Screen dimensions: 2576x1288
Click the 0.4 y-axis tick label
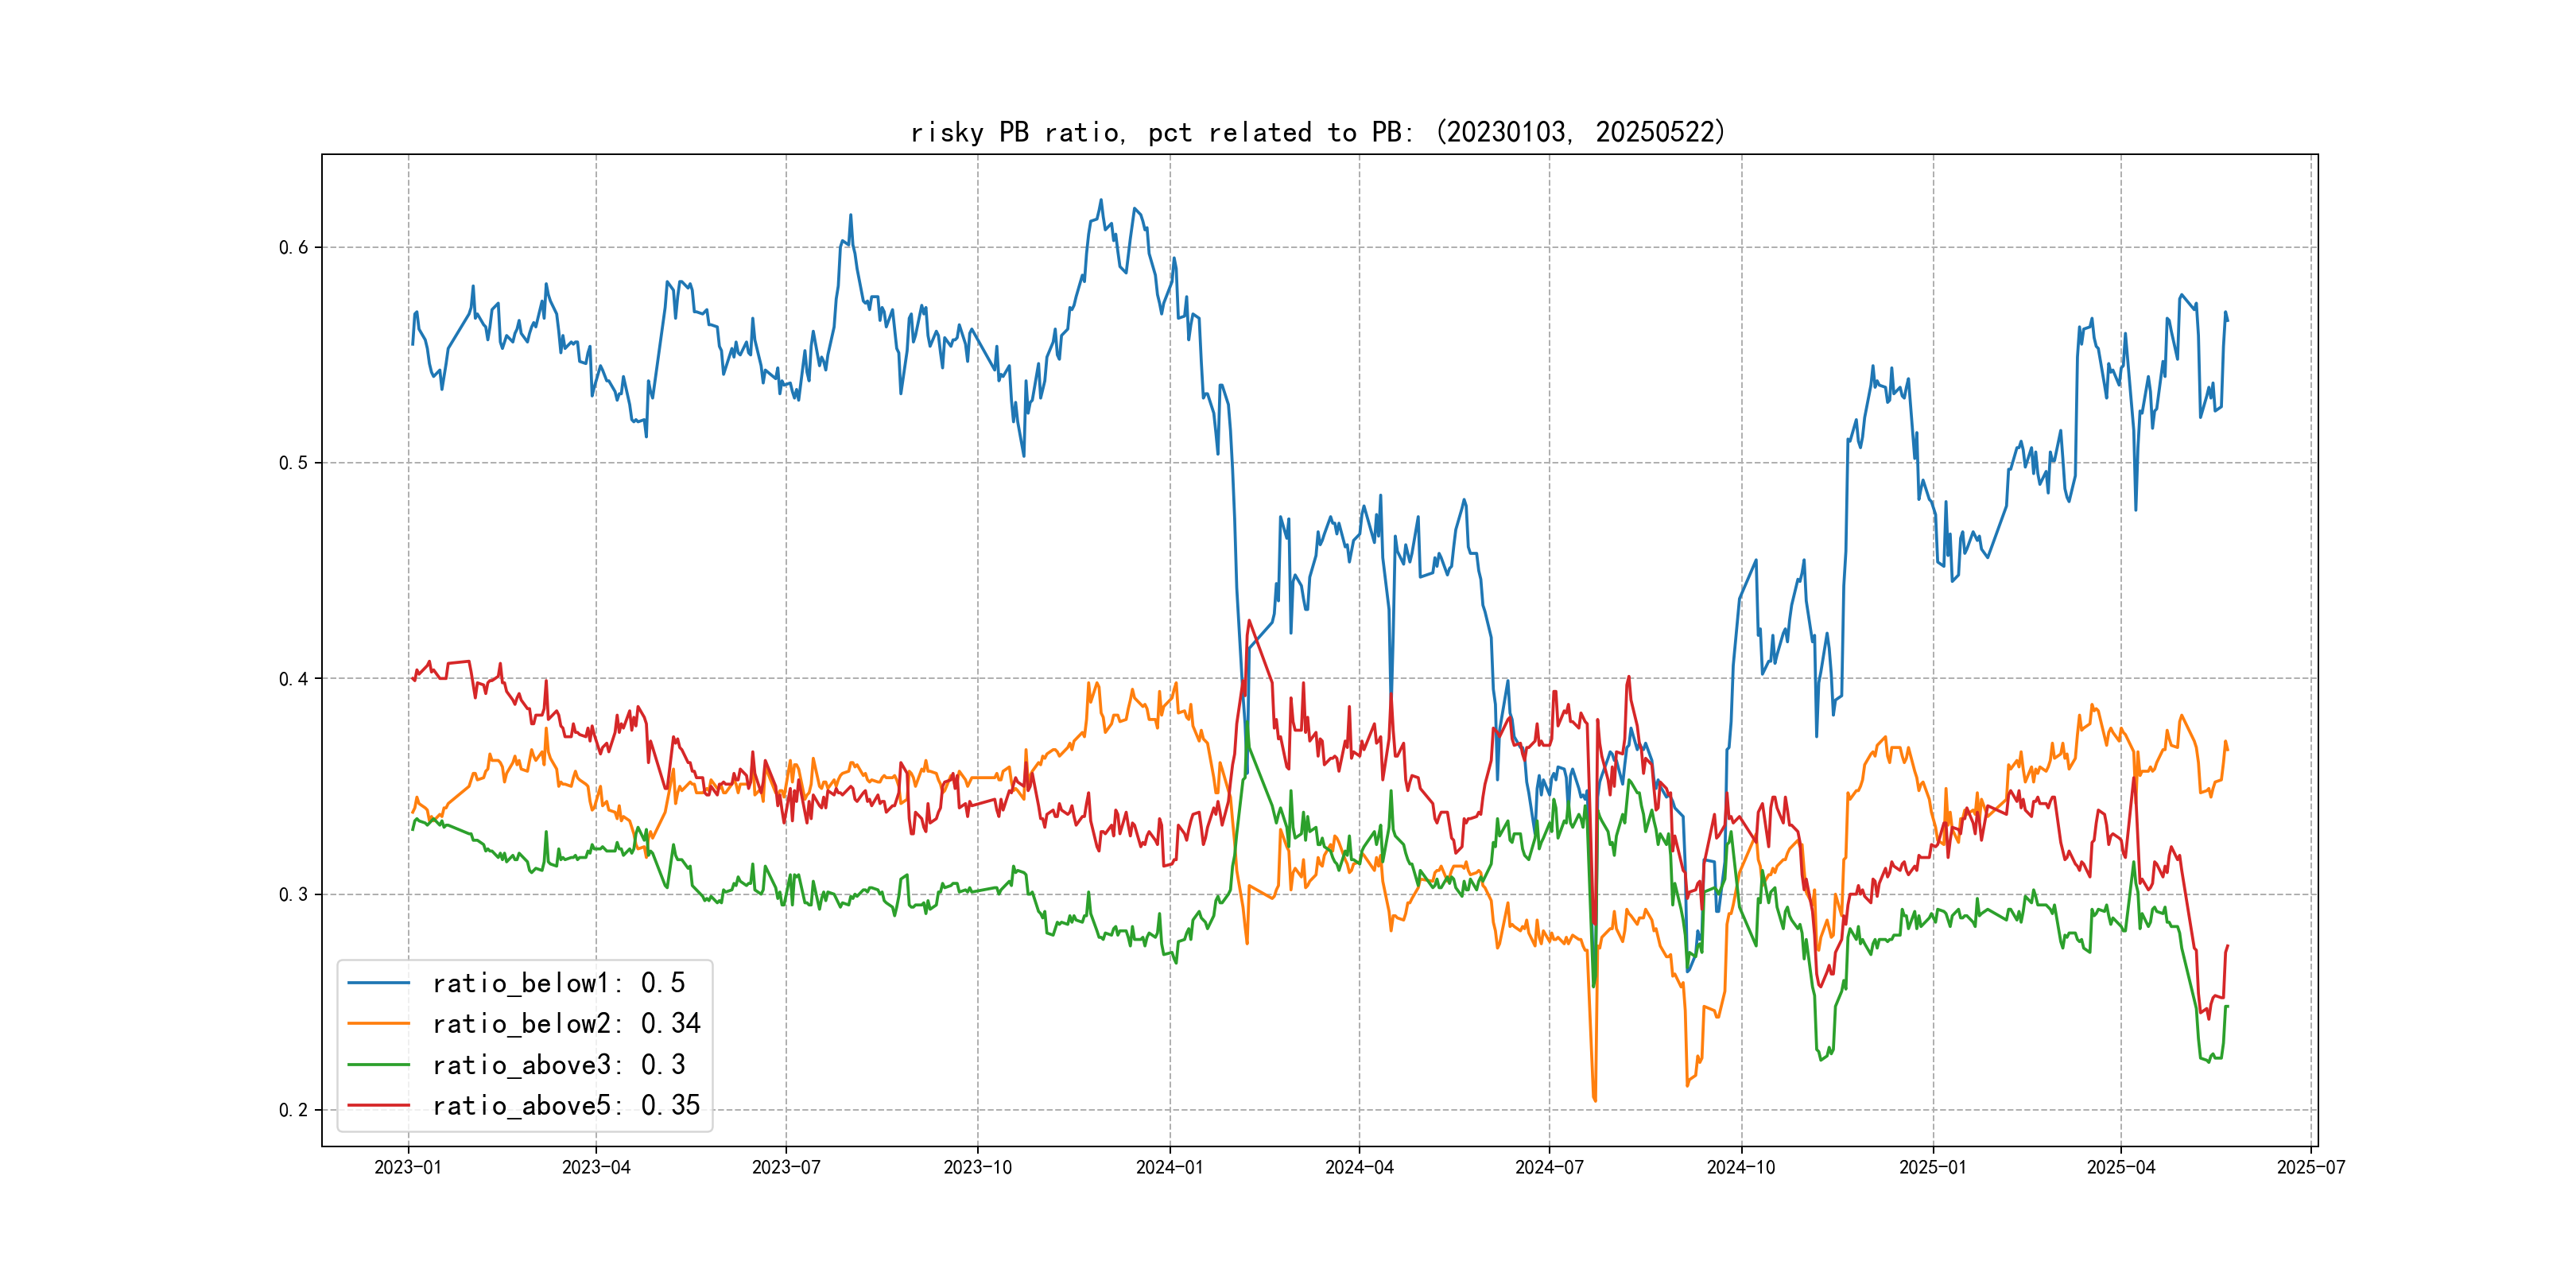(293, 679)
